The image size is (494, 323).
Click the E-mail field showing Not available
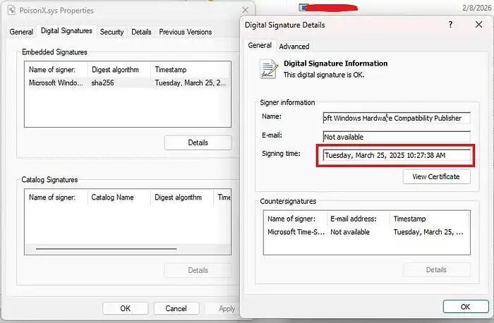(397, 137)
